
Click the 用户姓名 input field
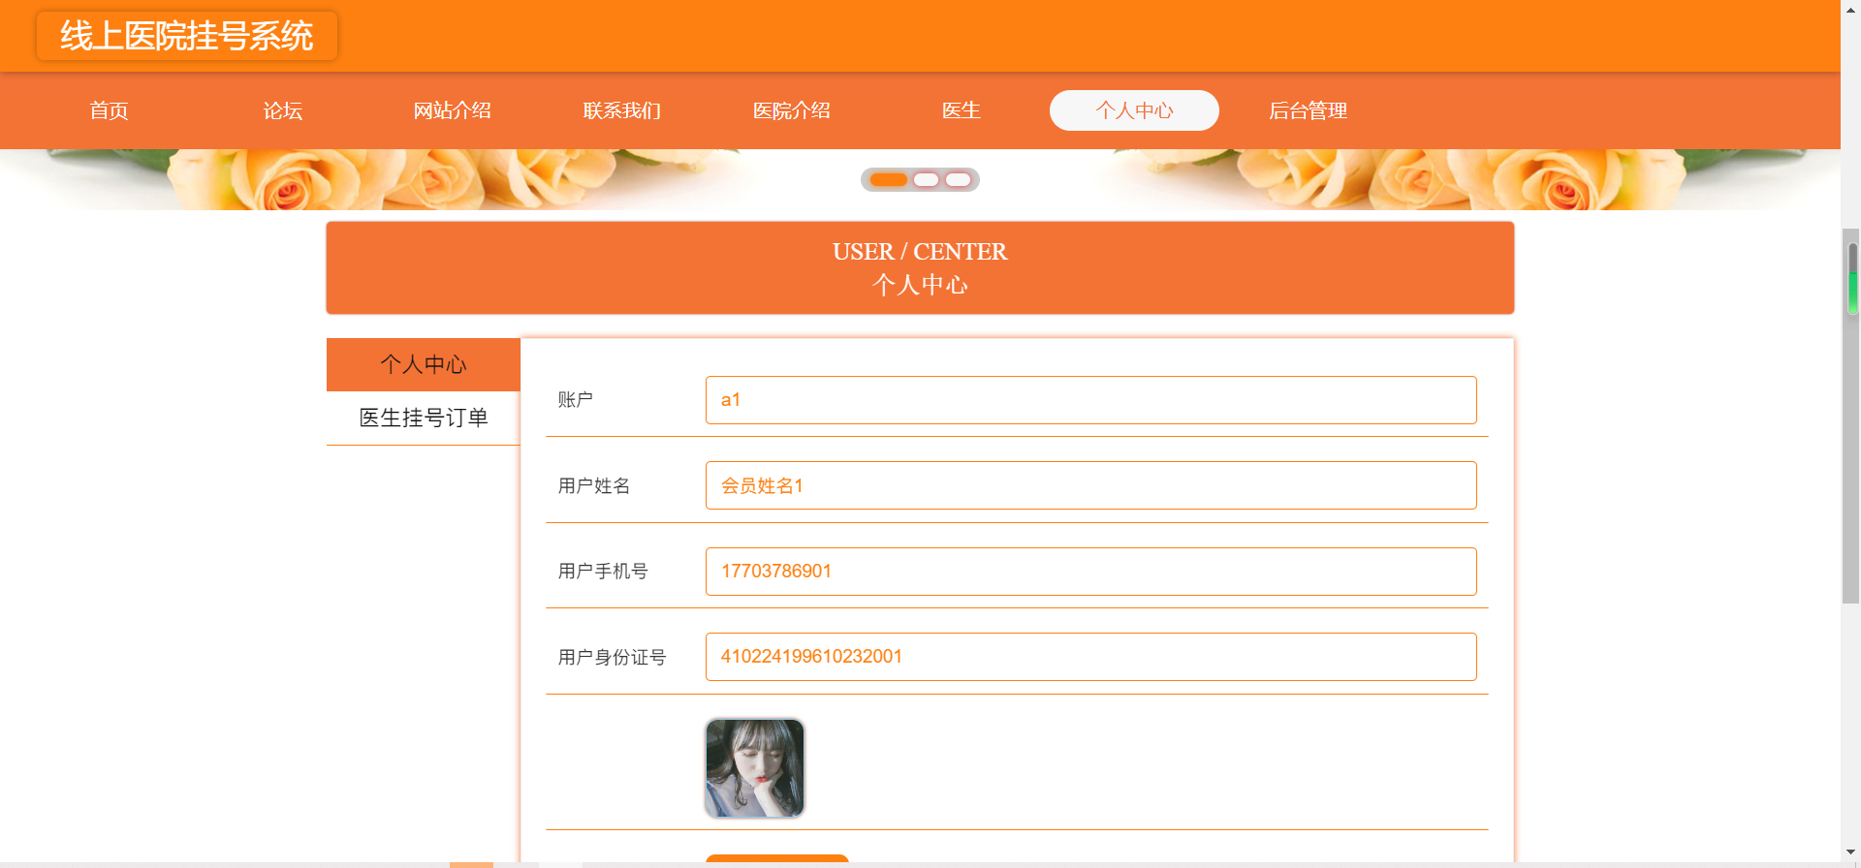point(1090,485)
